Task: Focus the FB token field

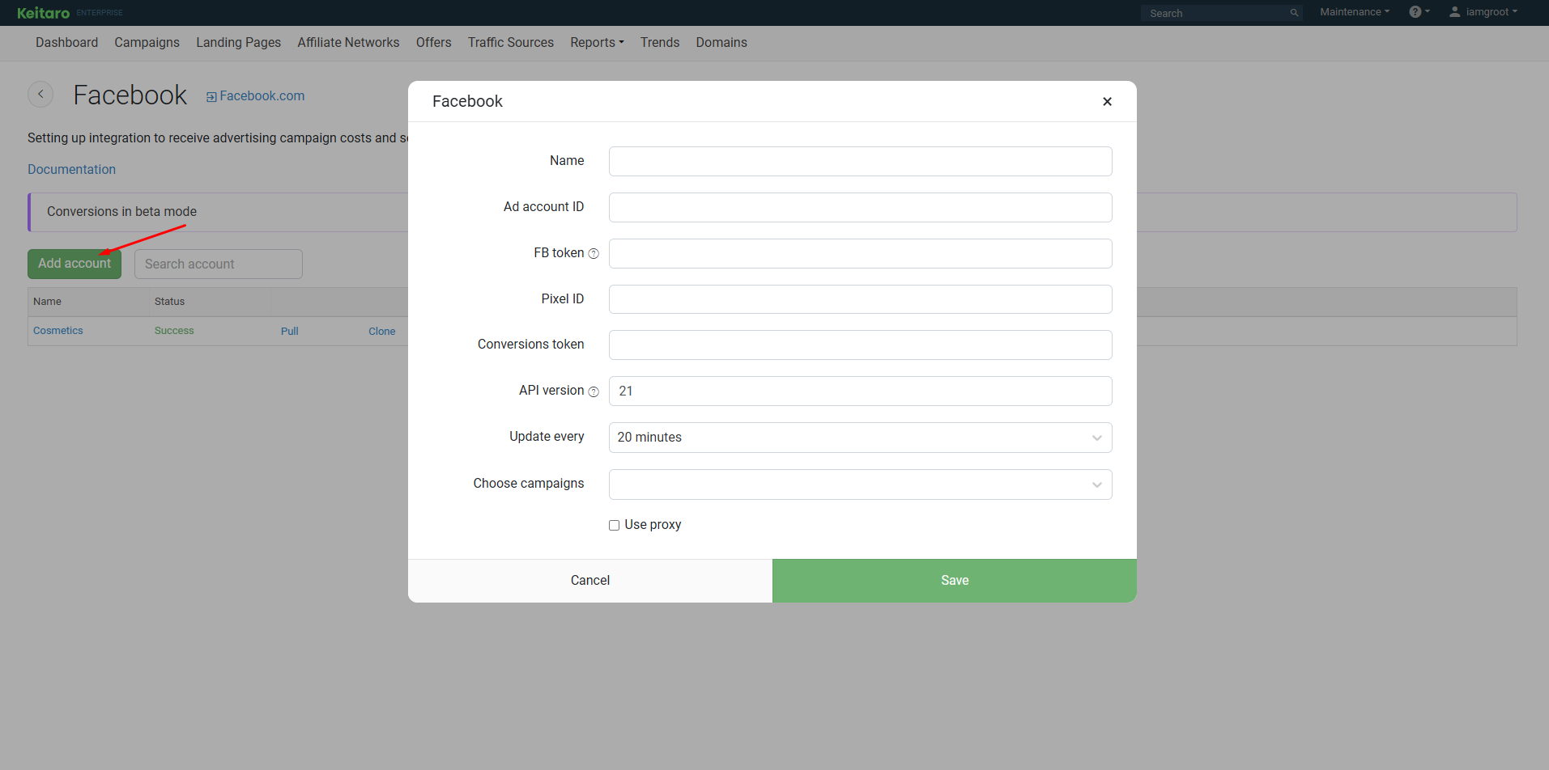Action: 860,253
